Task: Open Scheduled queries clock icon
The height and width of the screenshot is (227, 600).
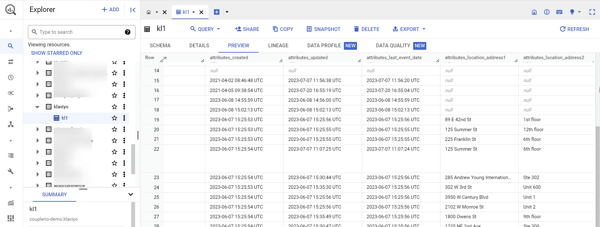Action: (11, 77)
